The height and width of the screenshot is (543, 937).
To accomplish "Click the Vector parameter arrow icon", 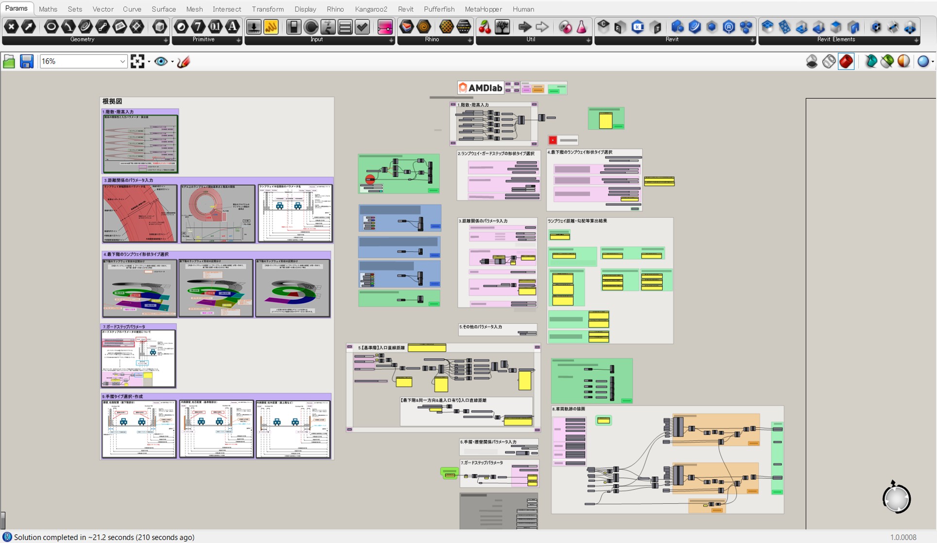I will [x=29, y=27].
